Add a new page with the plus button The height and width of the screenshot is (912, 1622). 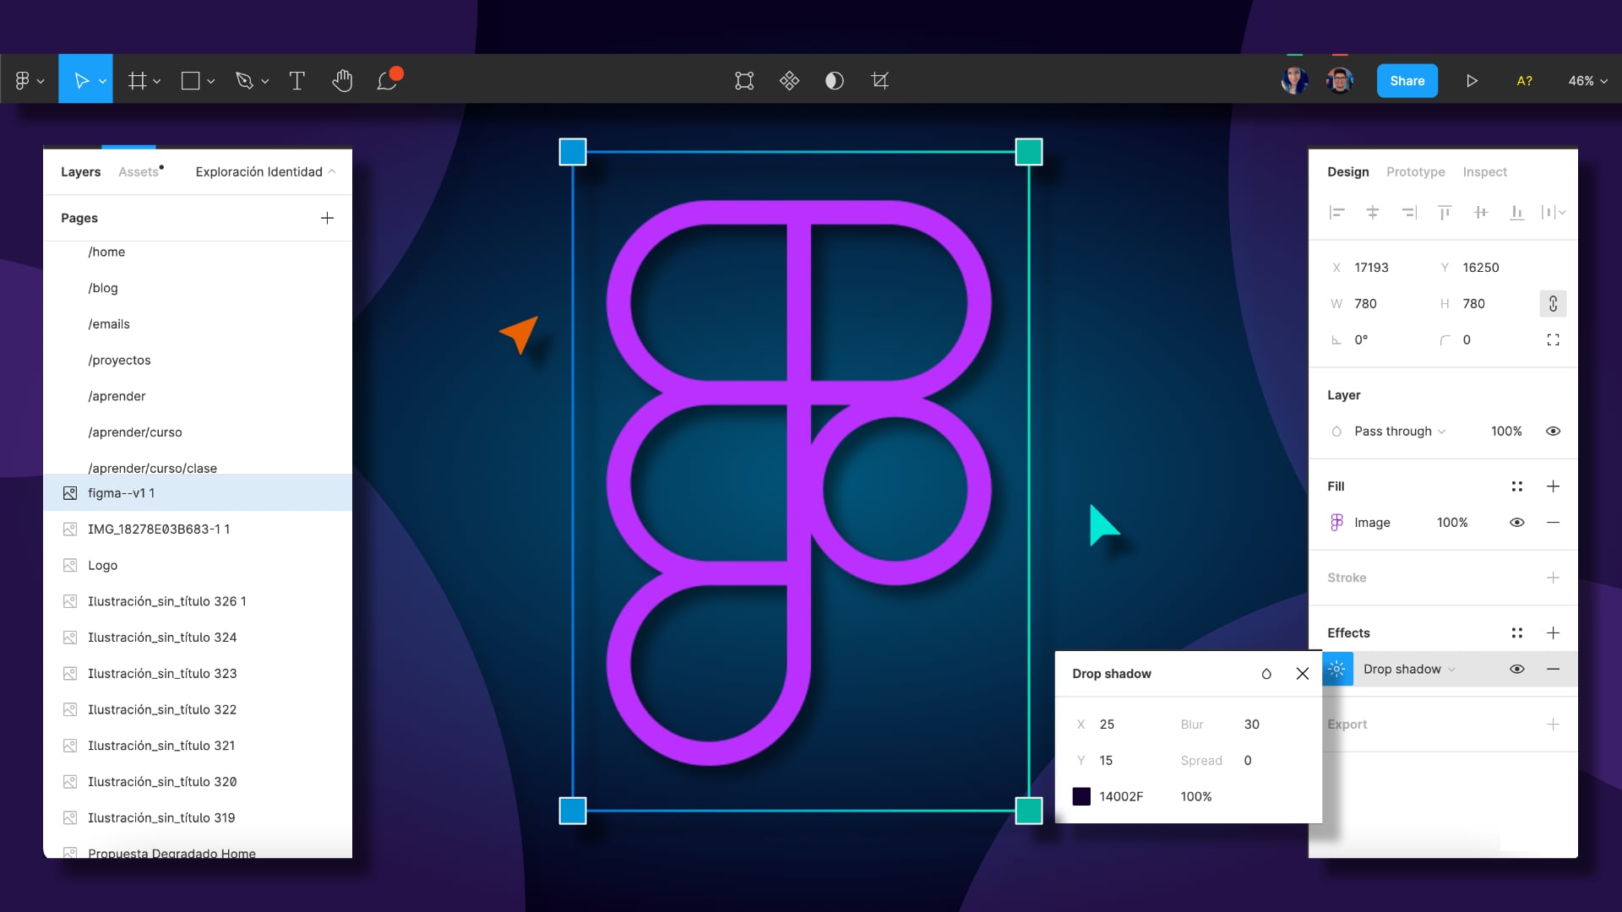[327, 217]
